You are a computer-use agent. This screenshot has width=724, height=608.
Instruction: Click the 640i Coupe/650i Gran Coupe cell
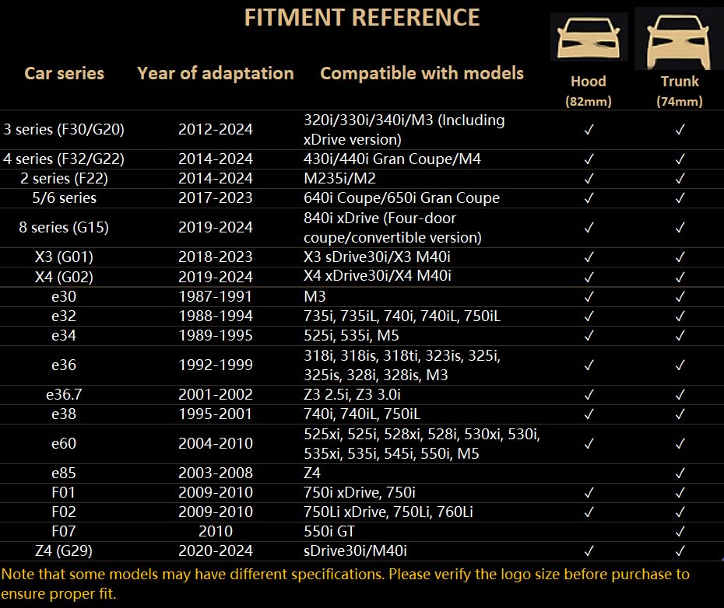click(x=402, y=198)
